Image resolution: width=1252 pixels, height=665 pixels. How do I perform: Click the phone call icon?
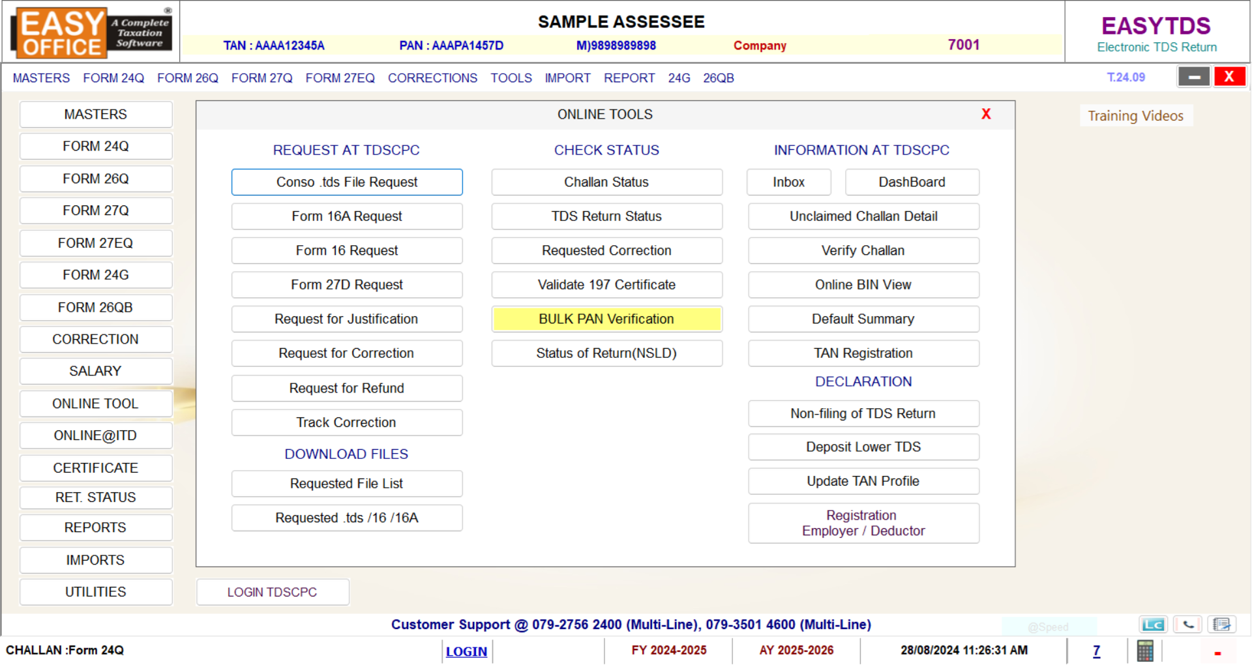click(1187, 625)
